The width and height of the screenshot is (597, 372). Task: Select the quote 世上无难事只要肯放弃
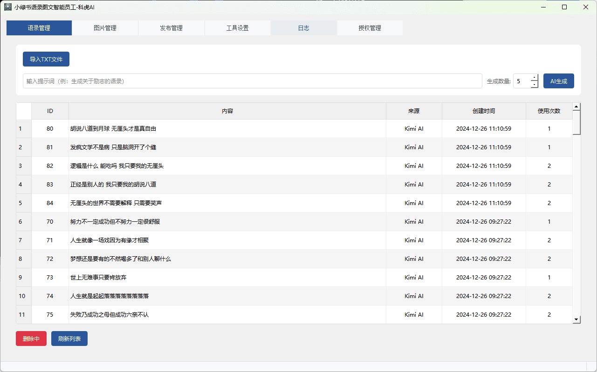click(x=98, y=278)
